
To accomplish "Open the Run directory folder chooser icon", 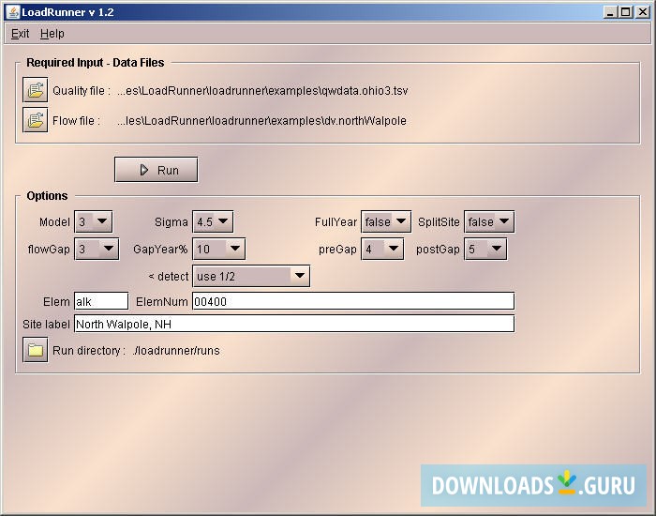I will tap(36, 350).
